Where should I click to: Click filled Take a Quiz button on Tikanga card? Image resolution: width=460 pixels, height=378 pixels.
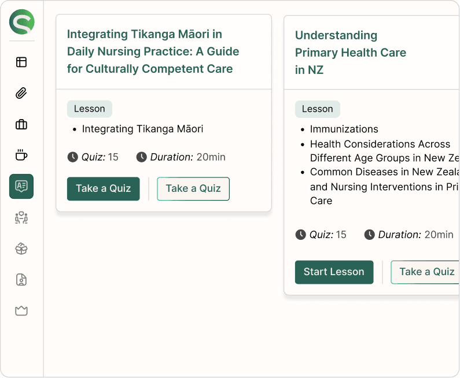tap(103, 188)
